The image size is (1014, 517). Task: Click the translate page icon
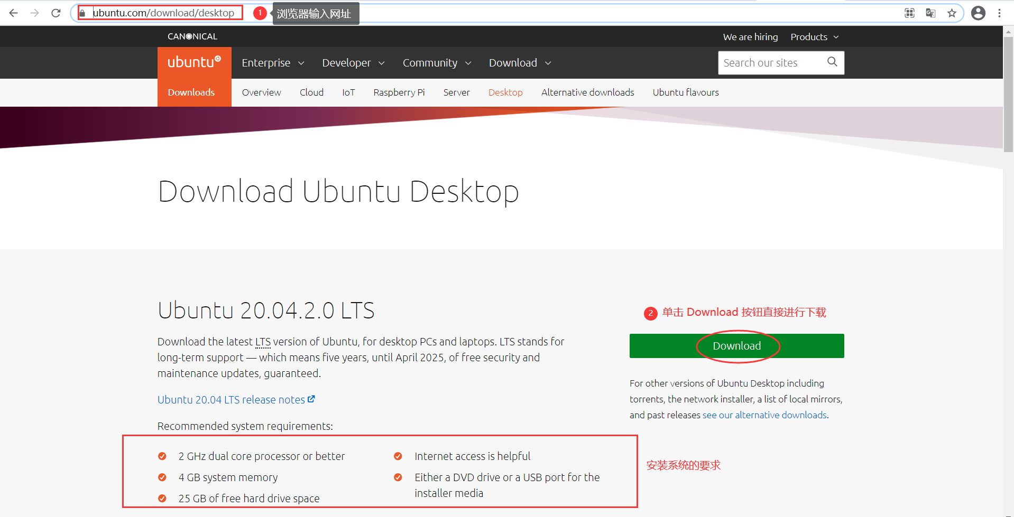tap(930, 13)
